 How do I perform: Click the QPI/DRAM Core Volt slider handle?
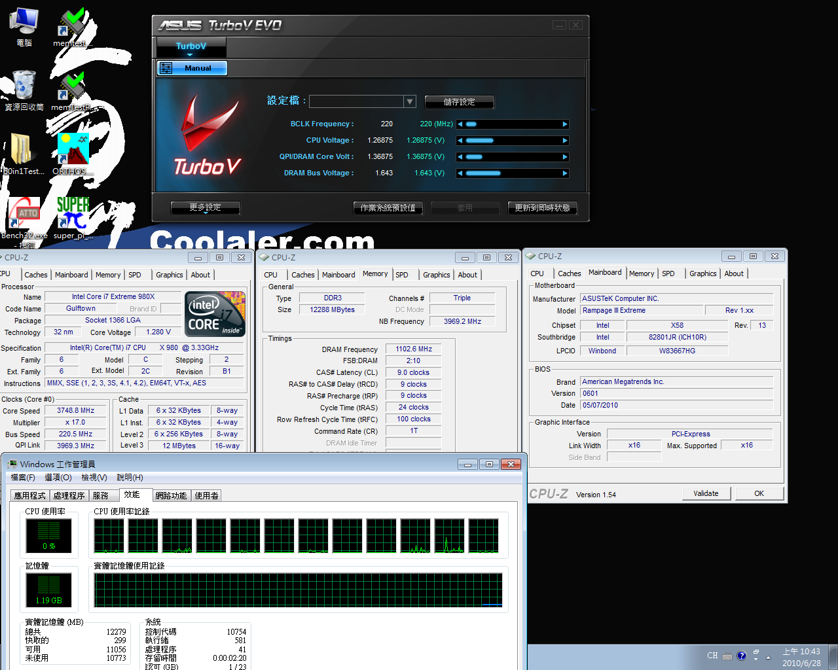[474, 157]
